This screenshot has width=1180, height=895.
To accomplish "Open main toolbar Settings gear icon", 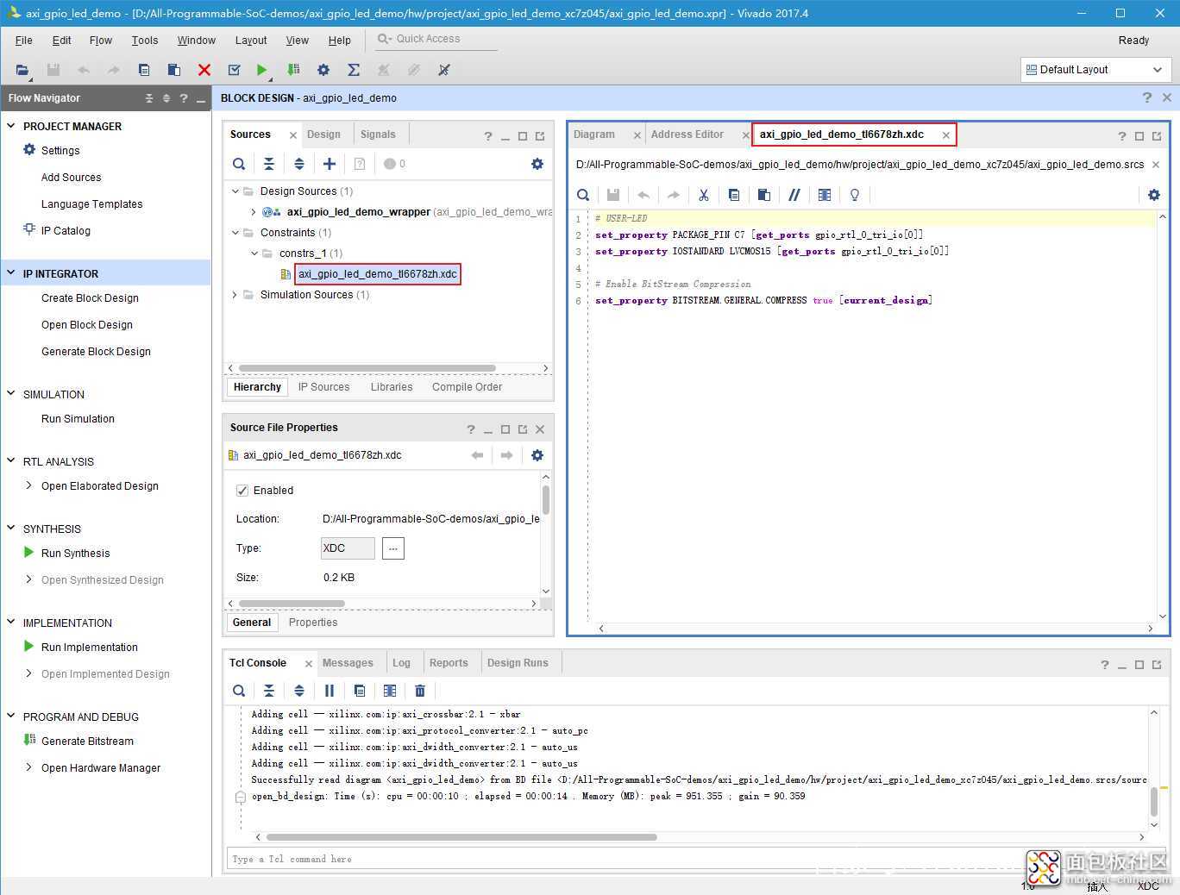I will [x=323, y=70].
